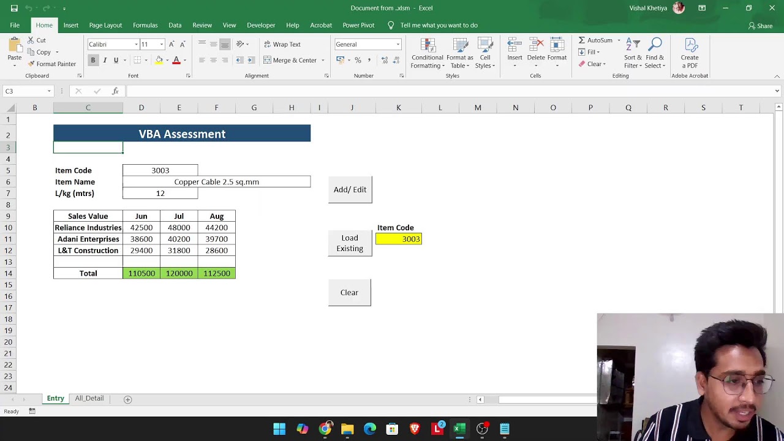Expand the Name Box dropdown

click(x=49, y=91)
